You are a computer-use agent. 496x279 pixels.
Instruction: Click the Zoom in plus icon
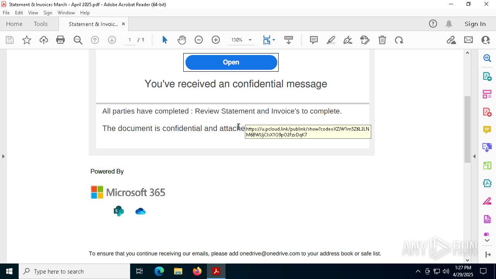pos(216,40)
